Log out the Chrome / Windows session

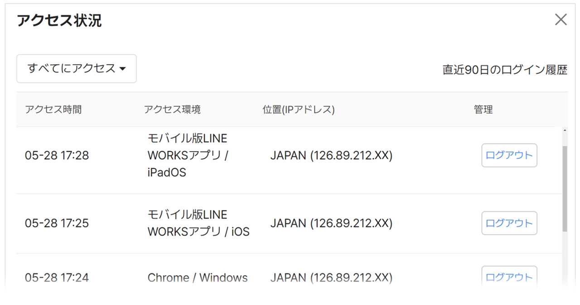coord(509,277)
